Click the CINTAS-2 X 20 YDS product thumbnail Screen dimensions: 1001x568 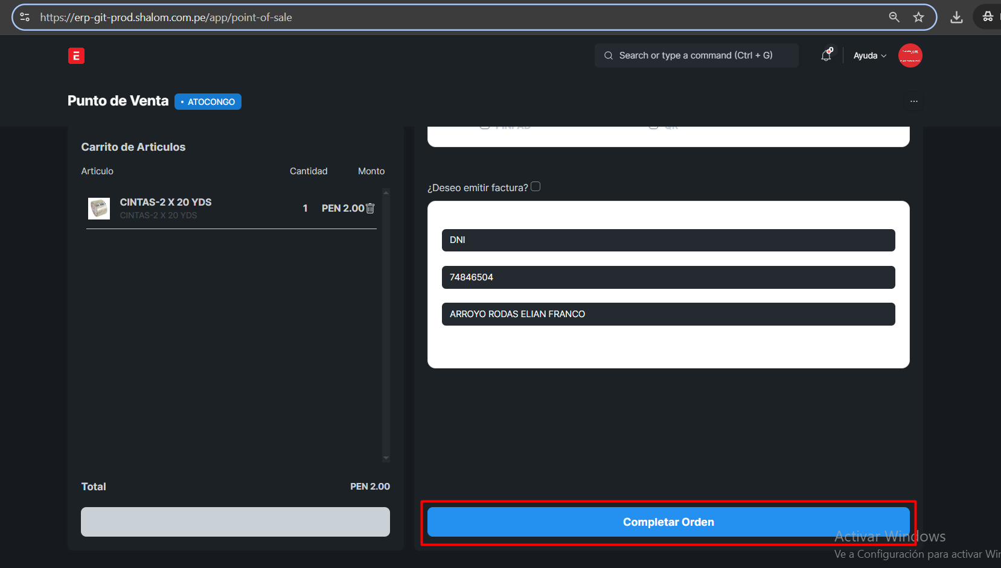coord(99,209)
